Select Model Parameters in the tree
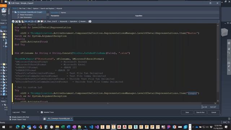Image resolution: width=231 pixels, height=130 pixels. (x=26, y=15)
